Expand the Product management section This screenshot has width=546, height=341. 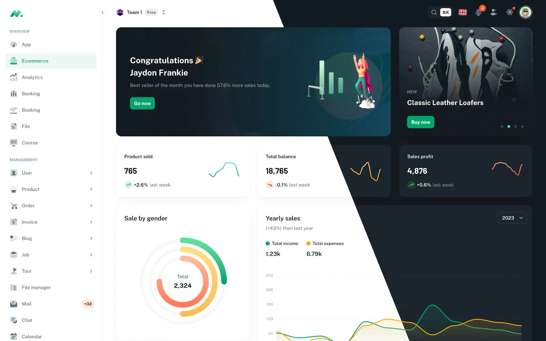91,189
